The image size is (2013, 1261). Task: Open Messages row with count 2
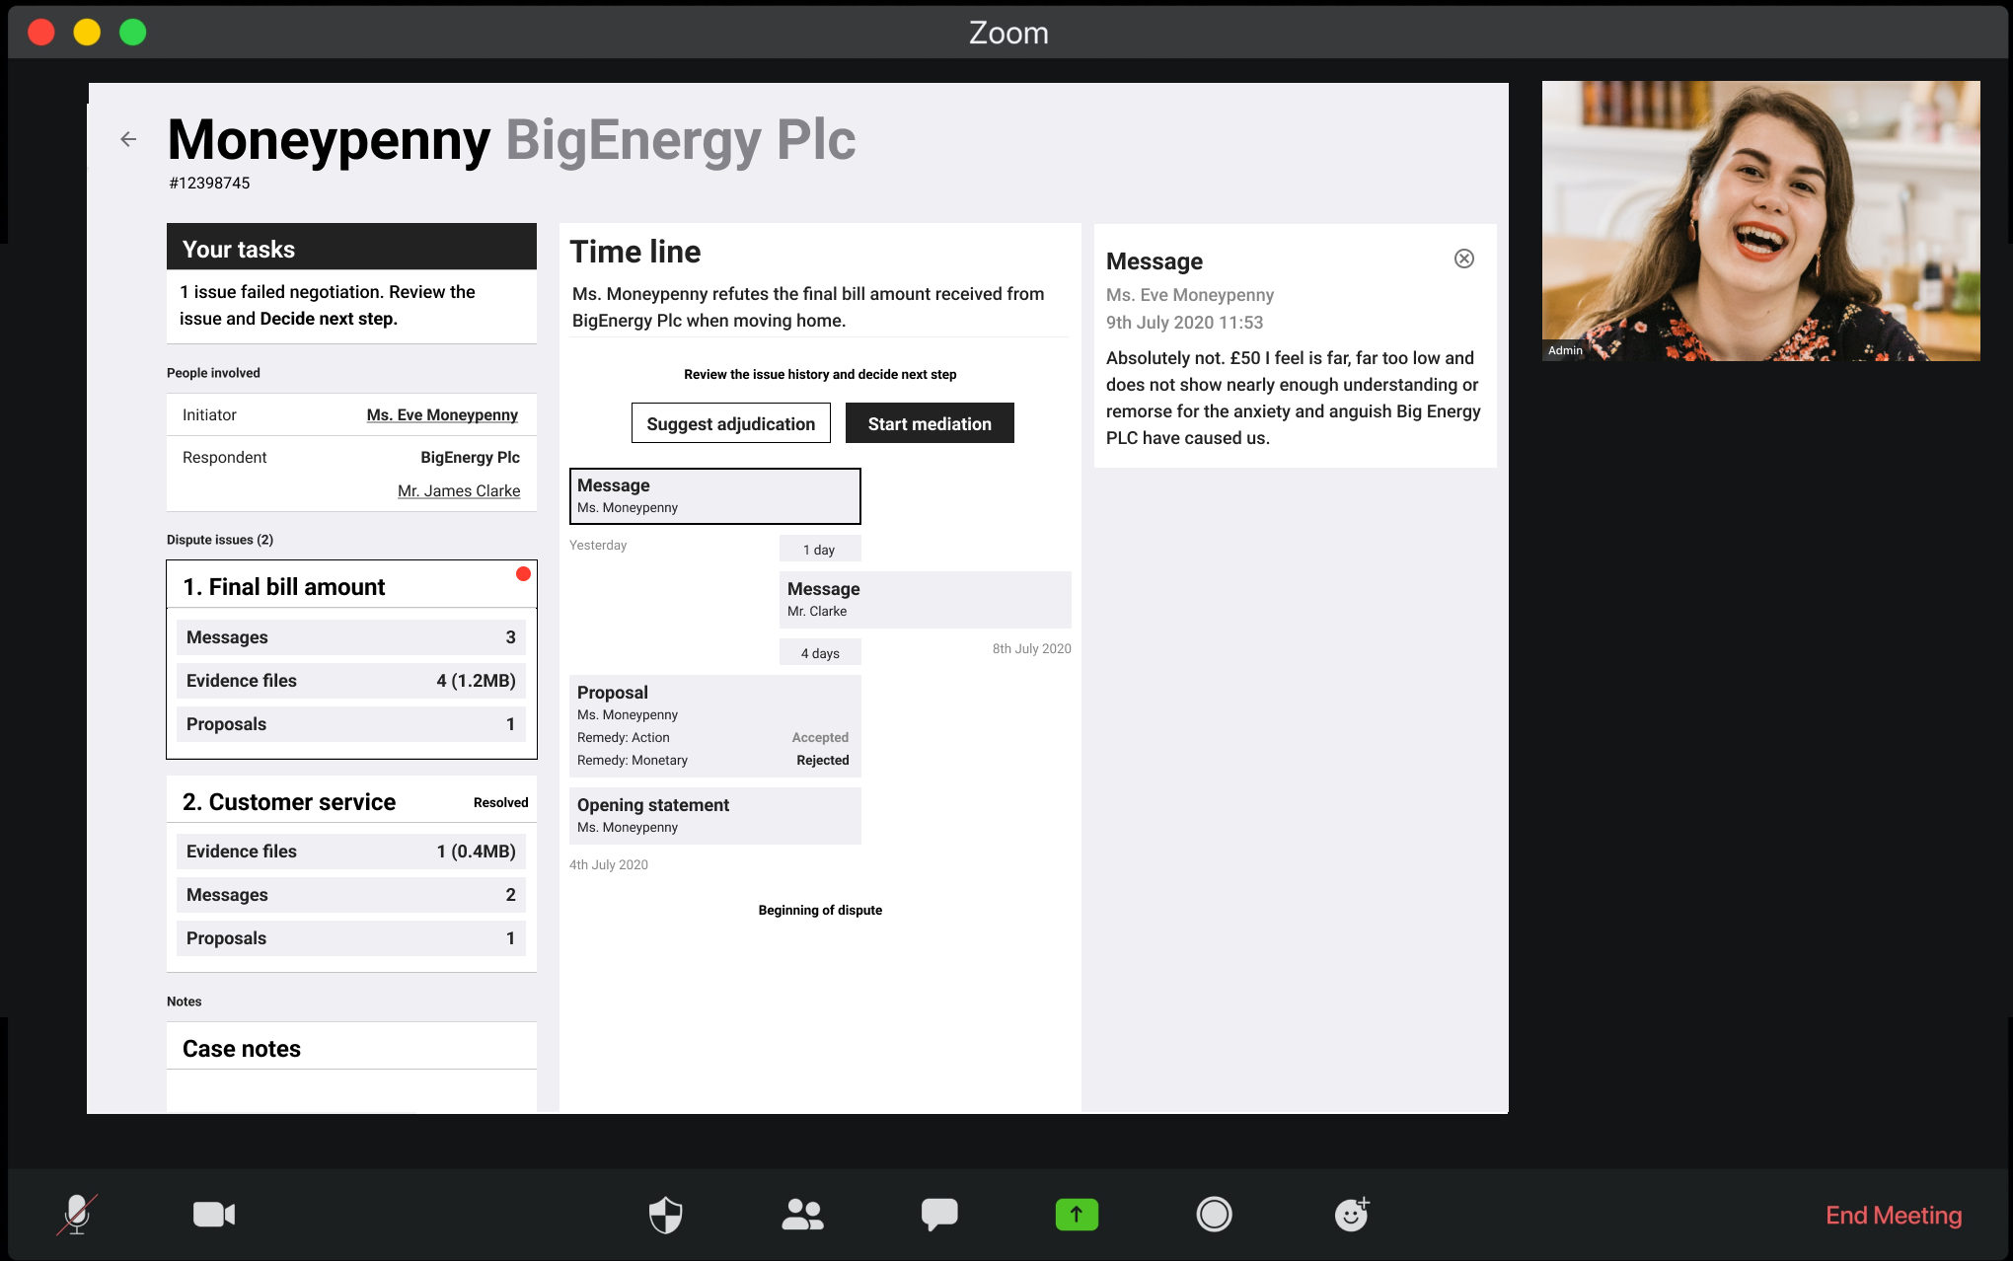(x=351, y=895)
